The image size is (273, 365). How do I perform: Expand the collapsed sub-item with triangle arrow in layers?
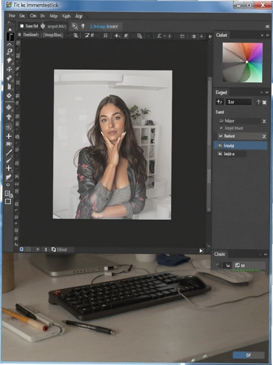221,128
